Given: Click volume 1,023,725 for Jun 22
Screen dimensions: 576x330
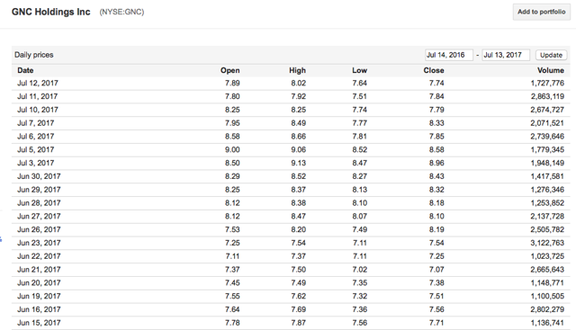Looking at the screenshot, I should point(547,256).
